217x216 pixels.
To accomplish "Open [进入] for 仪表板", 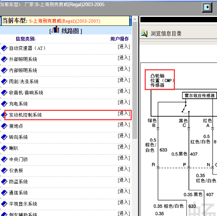I will [x=124, y=169].
